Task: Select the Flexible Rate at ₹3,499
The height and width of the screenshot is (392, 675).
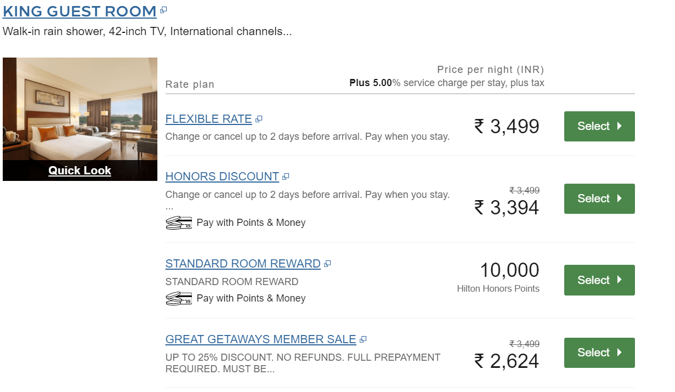Action: 599,126
